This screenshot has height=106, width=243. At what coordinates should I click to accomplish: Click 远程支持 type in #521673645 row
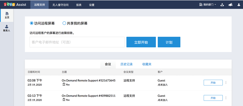129,80
